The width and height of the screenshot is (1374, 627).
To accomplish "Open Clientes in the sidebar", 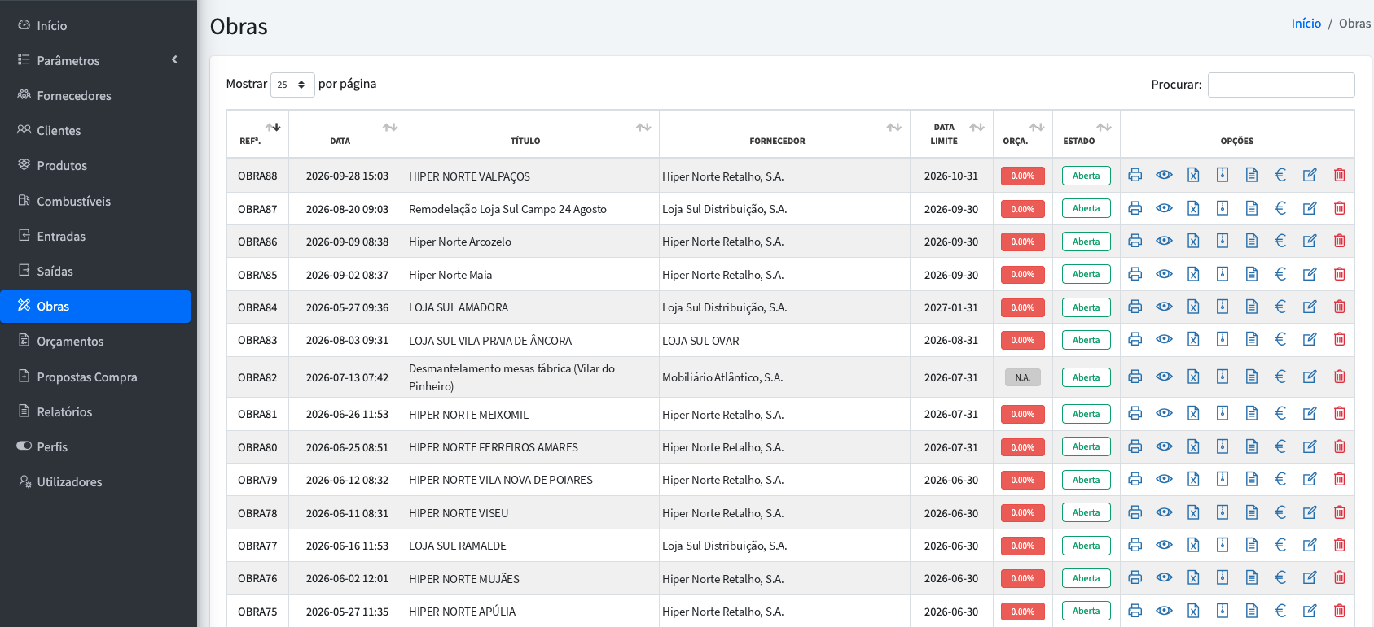I will [x=95, y=130].
